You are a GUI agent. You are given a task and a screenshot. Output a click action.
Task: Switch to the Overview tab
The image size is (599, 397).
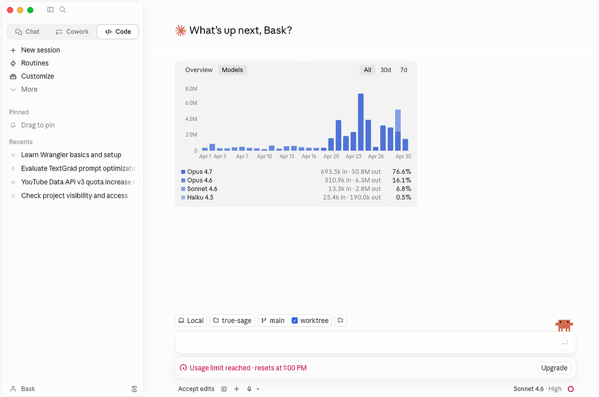pos(199,70)
